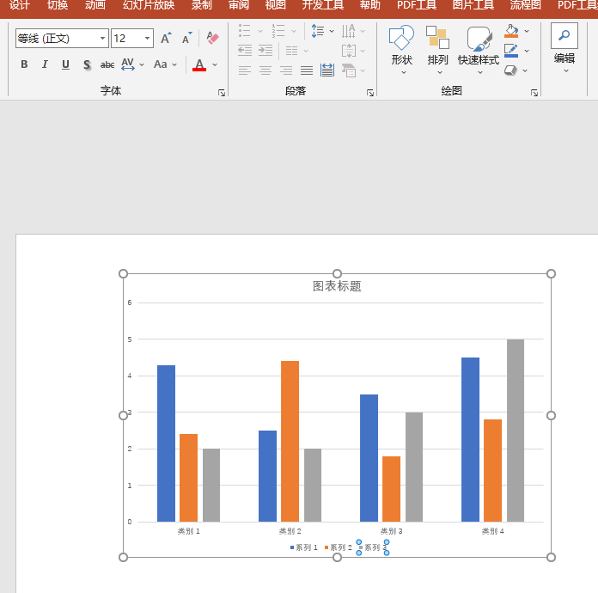Click the shape fill paint bucket icon
Viewport: 598px width, 593px height.
point(511,31)
